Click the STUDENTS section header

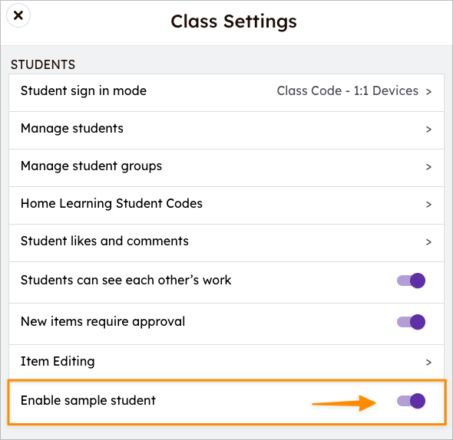click(43, 64)
